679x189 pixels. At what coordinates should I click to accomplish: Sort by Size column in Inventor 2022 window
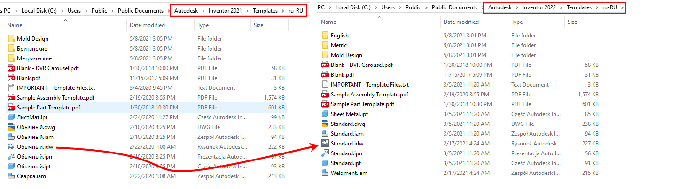pos(572,22)
